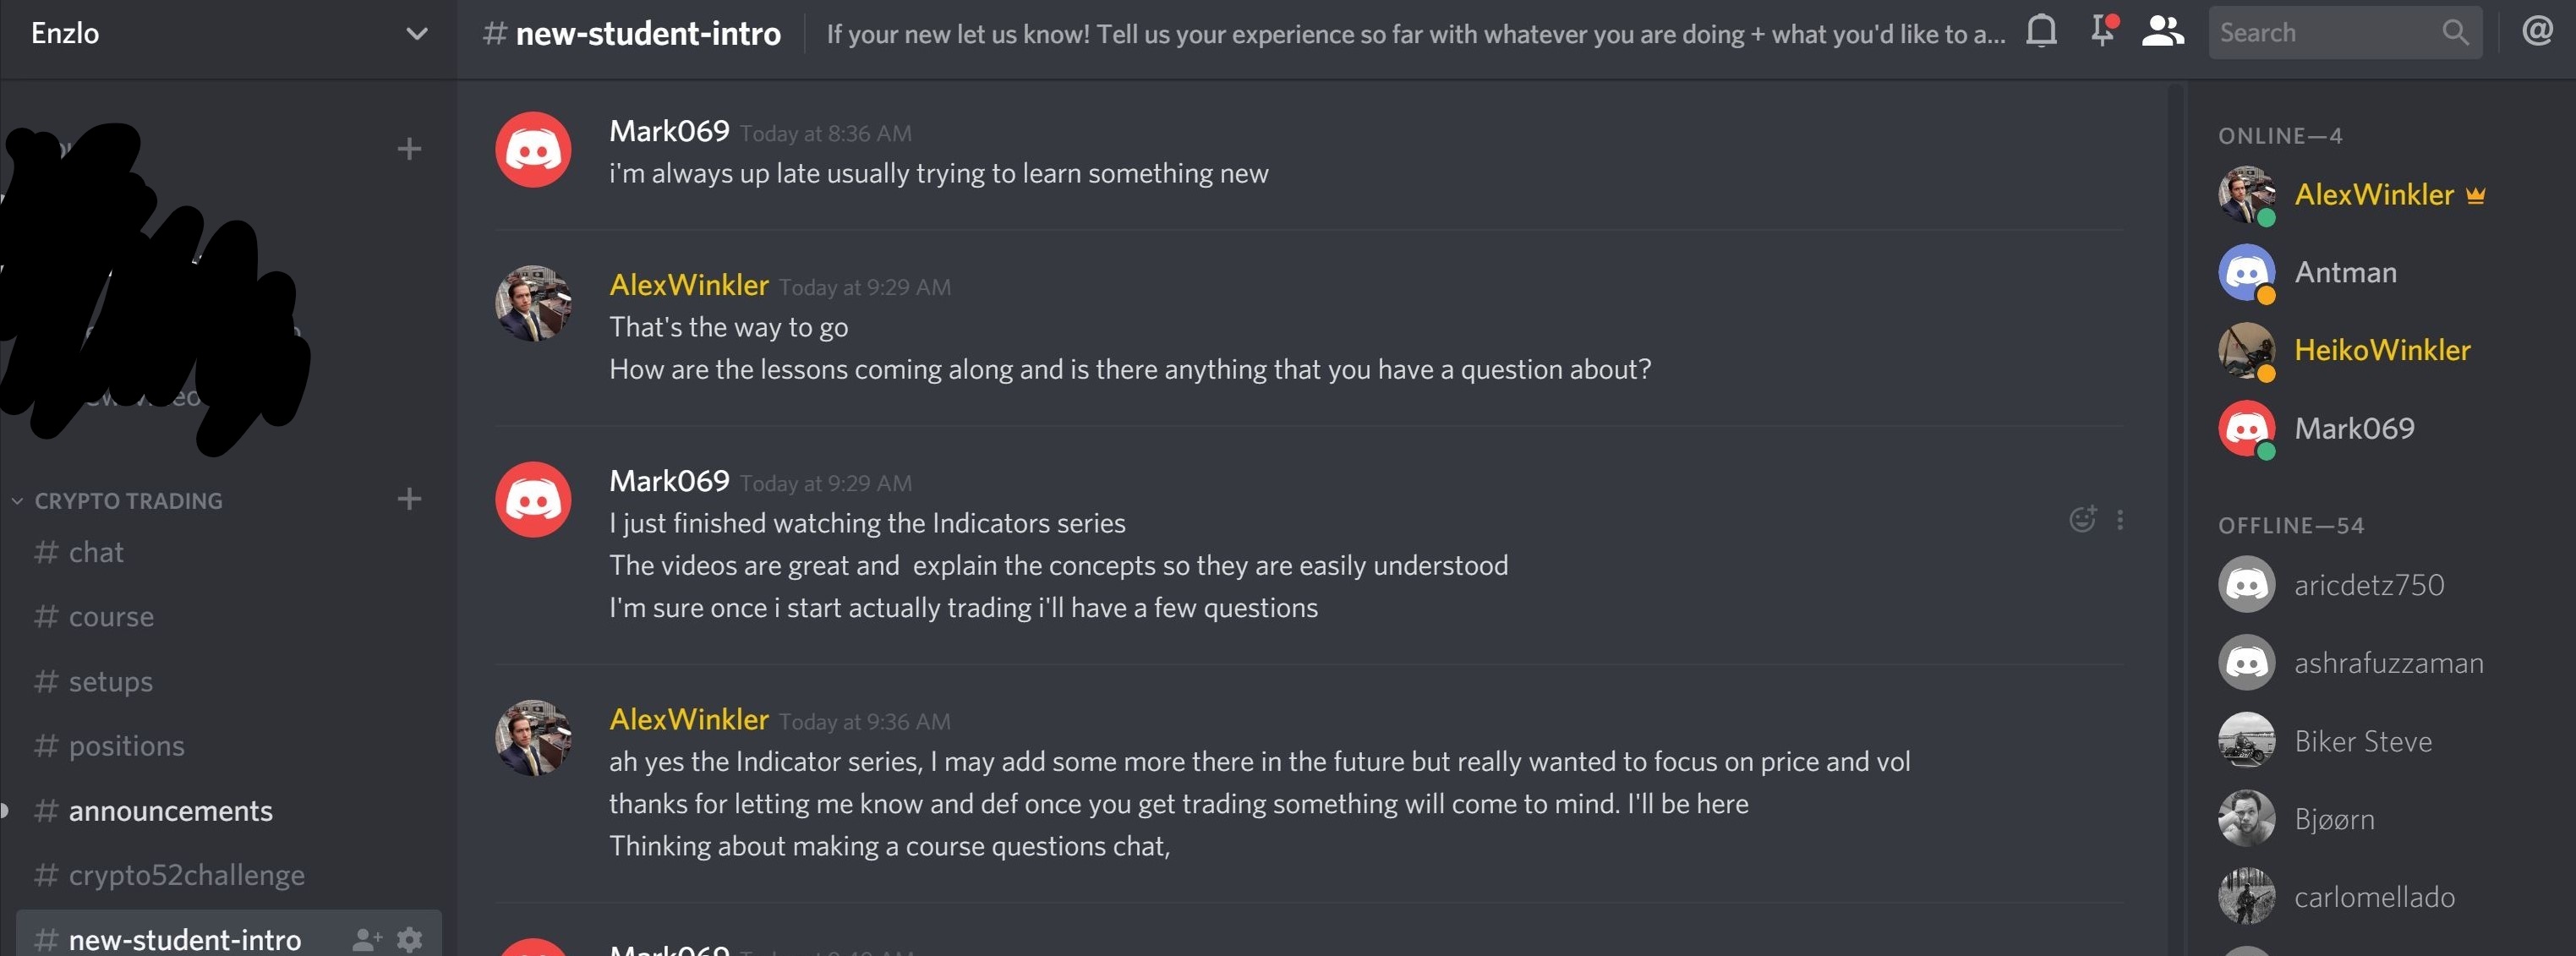Open more options on Mark069's message
The height and width of the screenshot is (956, 2576).
[x=2120, y=520]
